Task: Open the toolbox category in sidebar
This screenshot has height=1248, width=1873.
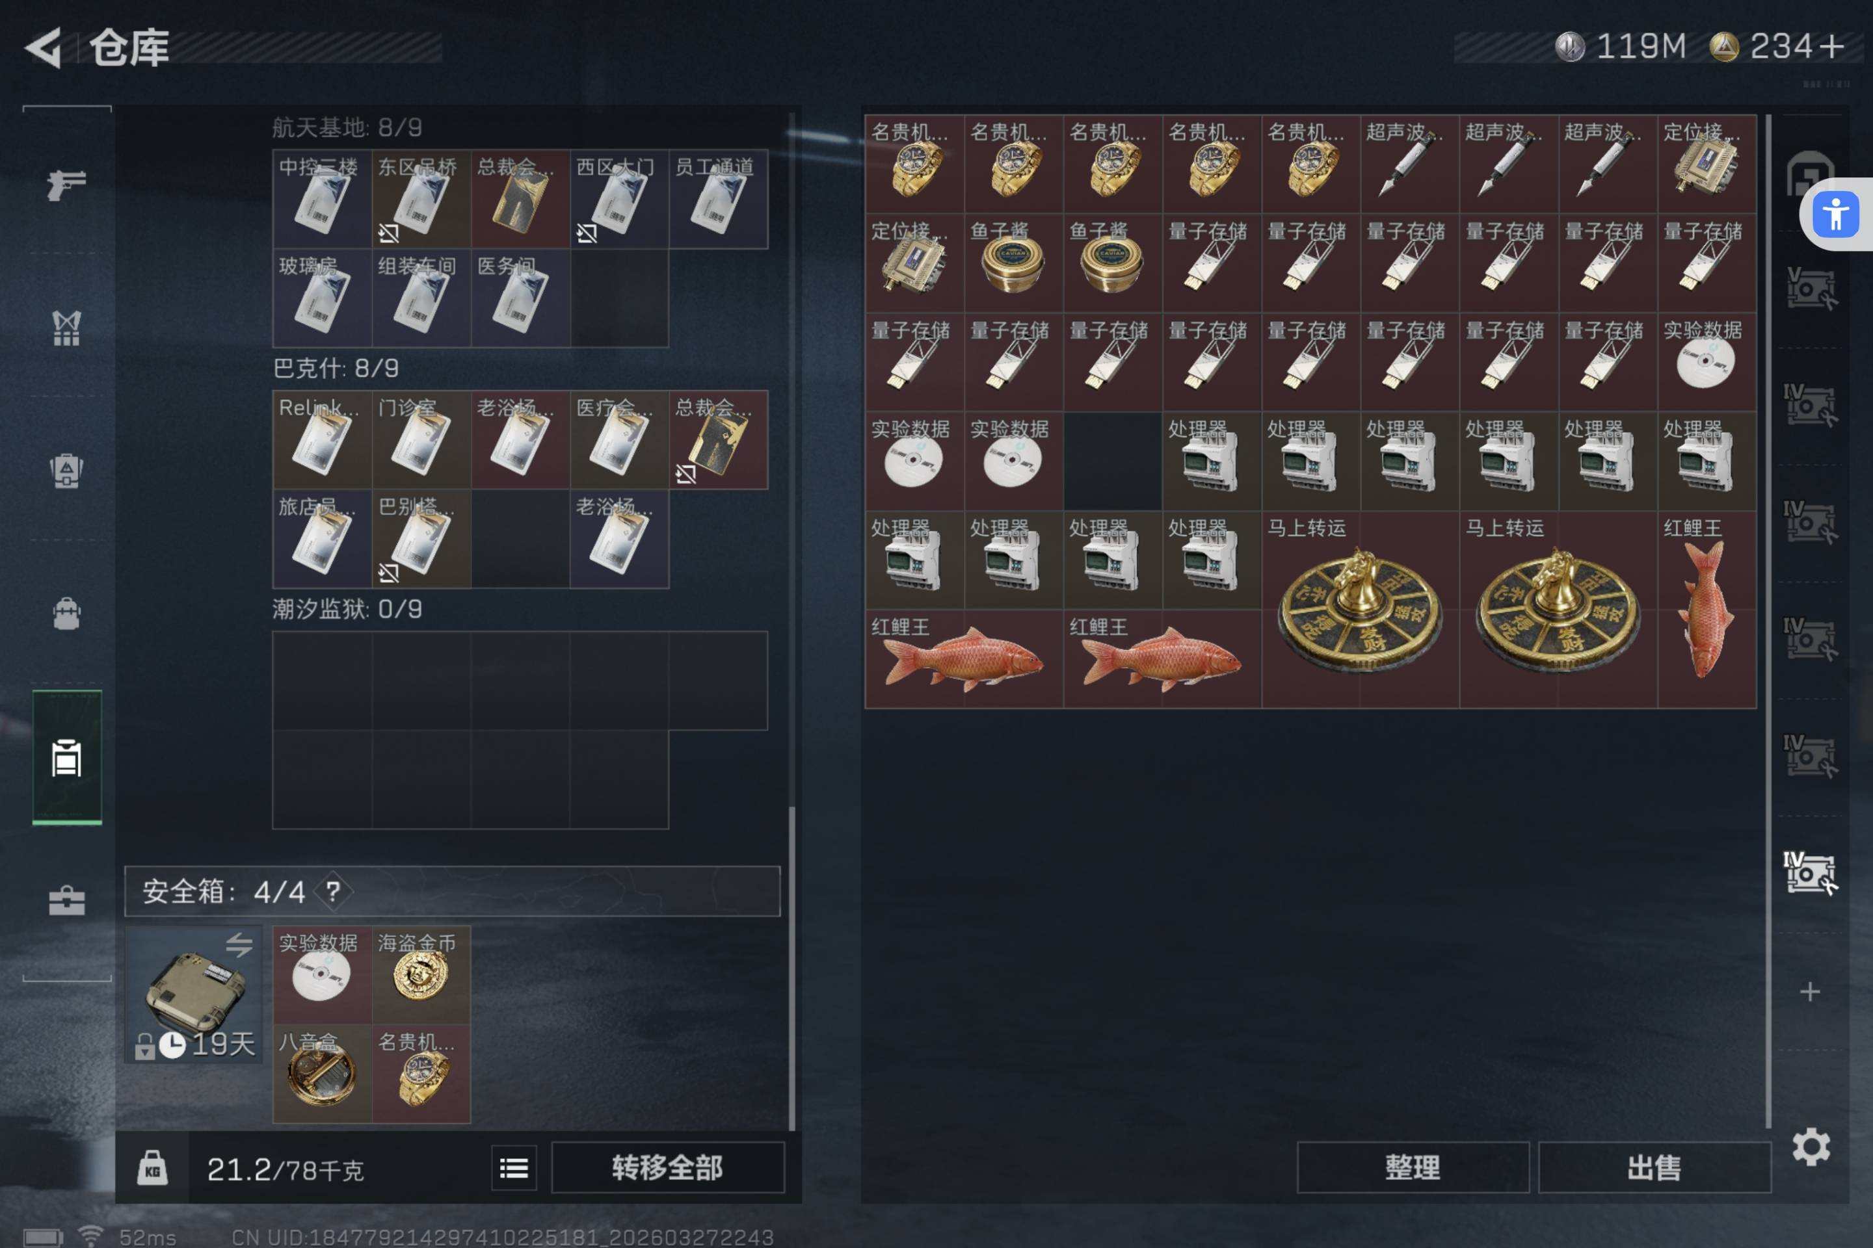Action: click(x=67, y=901)
